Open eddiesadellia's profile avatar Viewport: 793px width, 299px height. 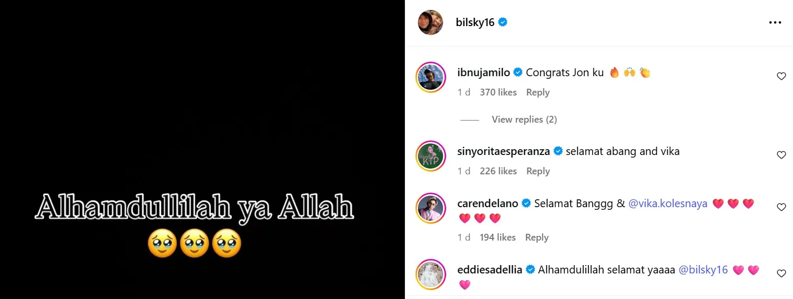tap(430, 274)
